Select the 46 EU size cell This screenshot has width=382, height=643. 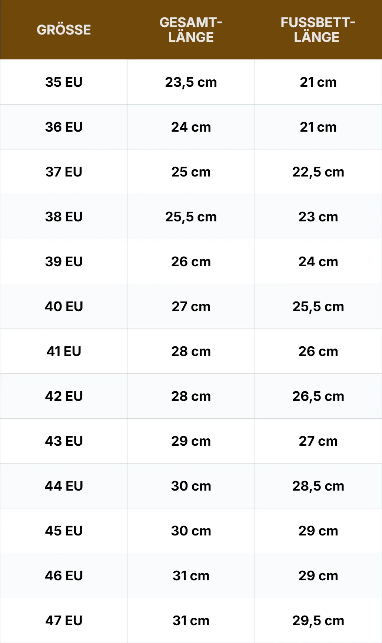(64, 576)
